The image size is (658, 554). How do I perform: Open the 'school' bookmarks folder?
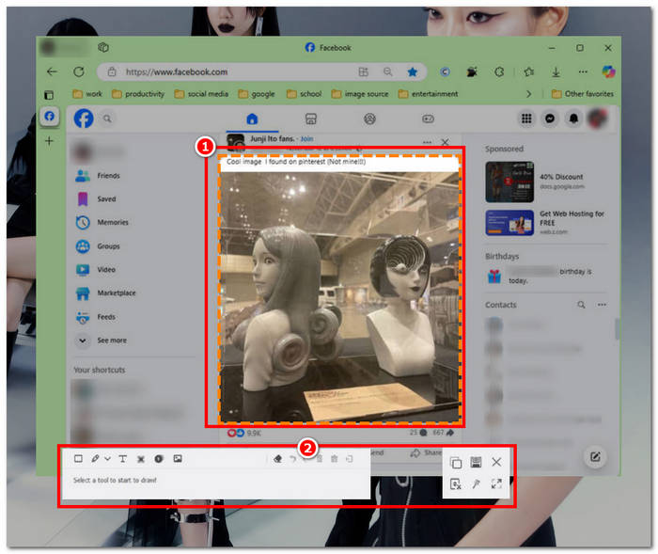305,94
